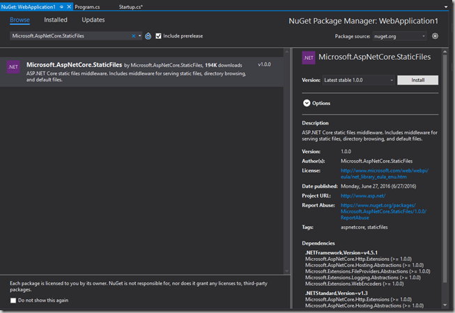Click the .NETStandard,Version=v1.3 dependency heading
The height and width of the screenshot is (313, 455).
point(336,293)
